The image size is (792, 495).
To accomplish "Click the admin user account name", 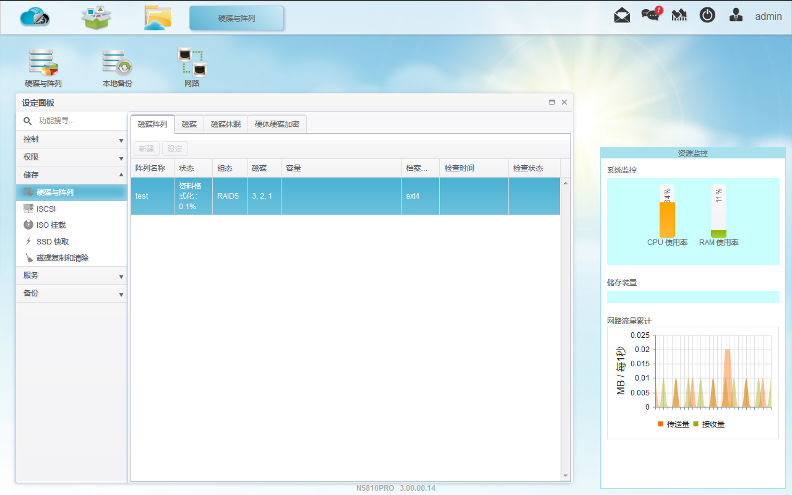I will coord(768,17).
